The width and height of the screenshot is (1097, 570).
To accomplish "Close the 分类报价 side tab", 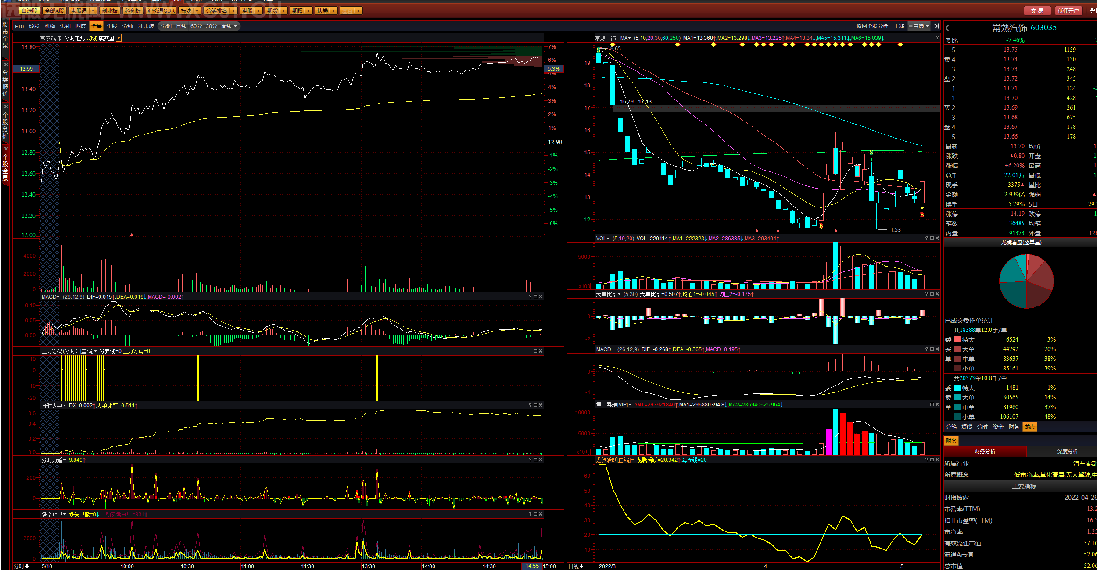I will [x=6, y=64].
